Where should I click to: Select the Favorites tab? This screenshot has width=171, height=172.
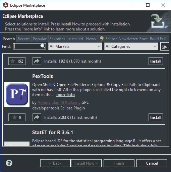click(57, 39)
